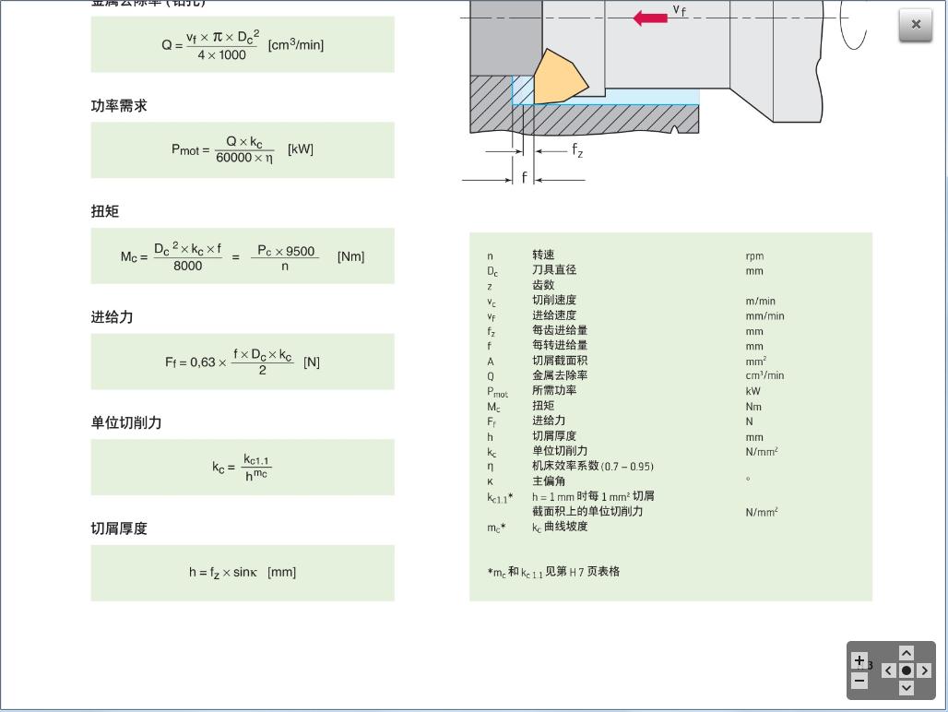Click the h = fz × sinκ formula
The height and width of the screenshot is (712, 948).
[243, 573]
